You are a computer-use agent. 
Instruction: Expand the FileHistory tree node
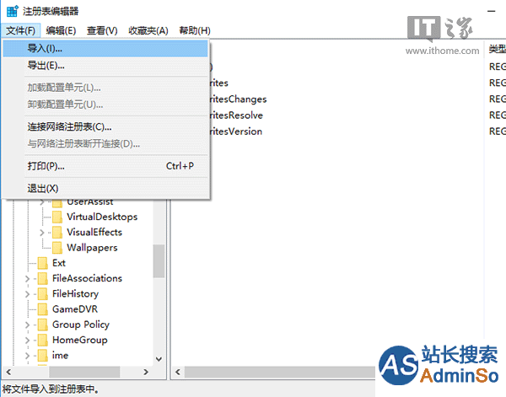click(27, 294)
